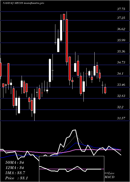Click the 34.1 price axis label

pos(120,74)
